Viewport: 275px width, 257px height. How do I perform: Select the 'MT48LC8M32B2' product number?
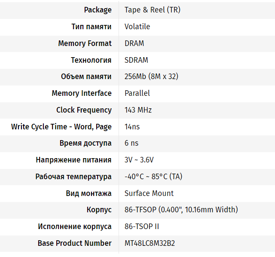(x=150, y=243)
